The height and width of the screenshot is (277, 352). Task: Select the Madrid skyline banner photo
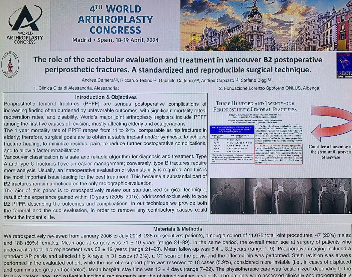(266, 25)
